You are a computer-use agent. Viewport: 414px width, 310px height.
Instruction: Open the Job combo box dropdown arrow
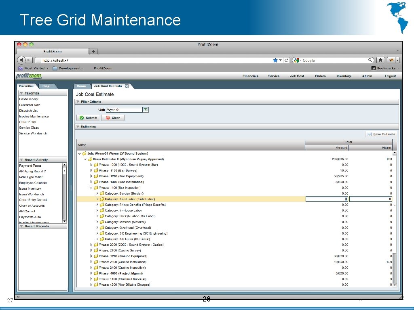(x=146, y=110)
